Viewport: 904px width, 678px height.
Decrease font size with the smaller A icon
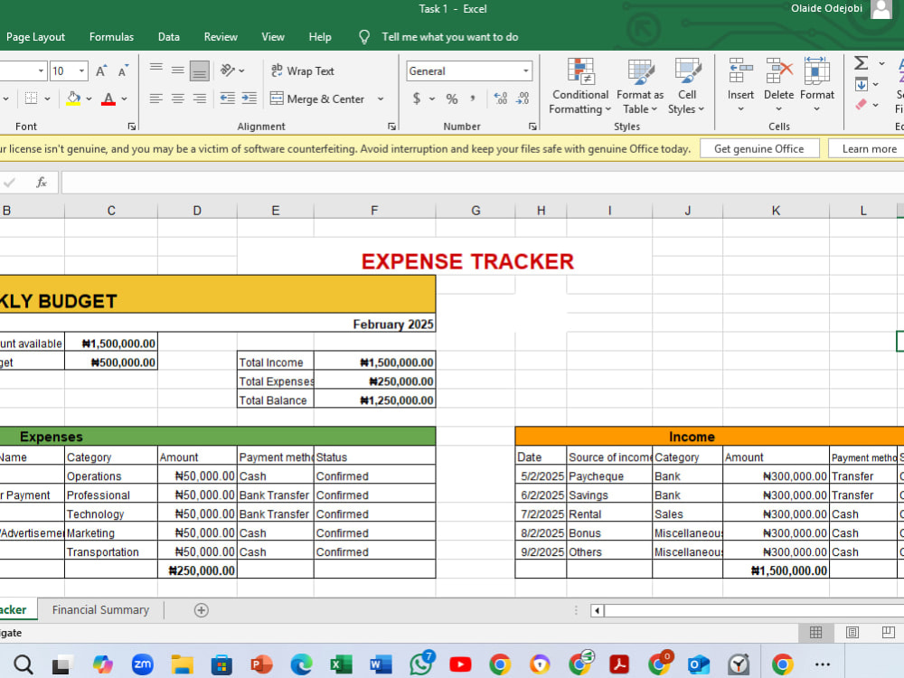(x=123, y=71)
